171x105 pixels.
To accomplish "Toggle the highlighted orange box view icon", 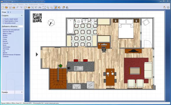I will click(56, 8).
